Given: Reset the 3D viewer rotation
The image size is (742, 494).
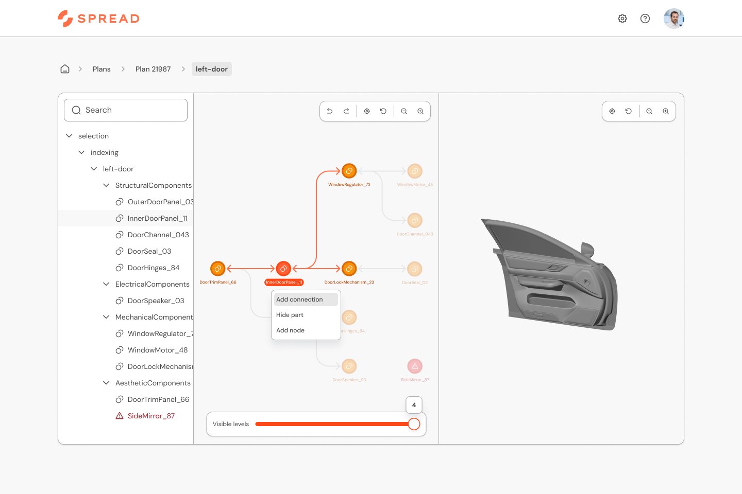Looking at the screenshot, I should point(629,111).
